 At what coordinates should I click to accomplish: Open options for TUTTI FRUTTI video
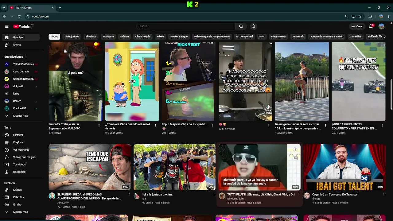point(299,195)
